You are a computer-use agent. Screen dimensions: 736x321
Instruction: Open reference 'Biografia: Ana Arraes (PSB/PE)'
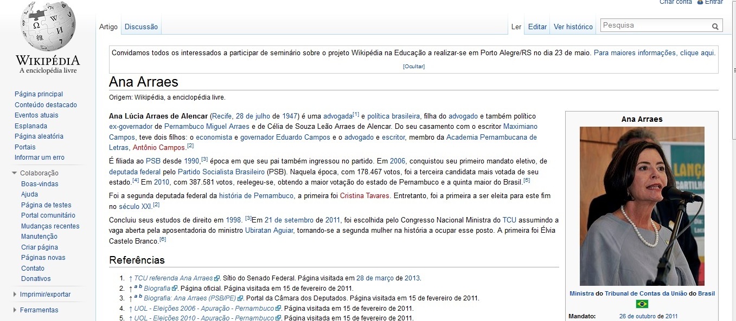190,298
